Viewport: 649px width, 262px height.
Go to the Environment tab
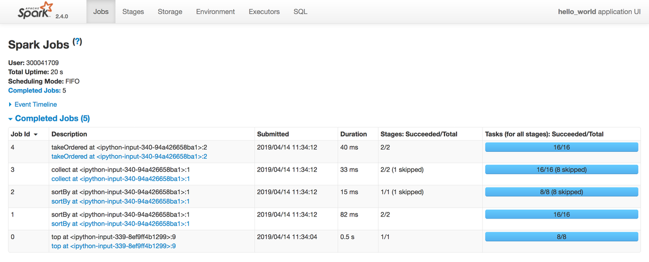coord(215,12)
